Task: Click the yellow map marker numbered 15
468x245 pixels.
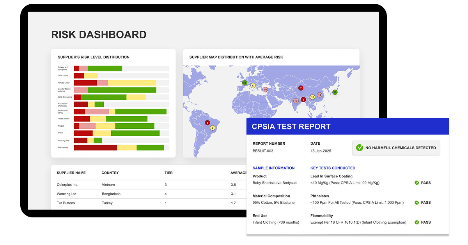Action: click(x=312, y=97)
